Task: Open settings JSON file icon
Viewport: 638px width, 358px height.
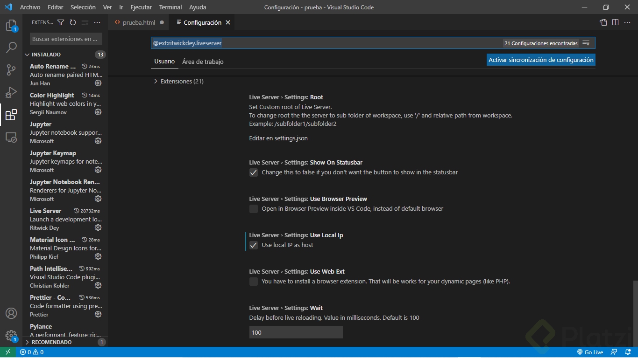Action: coord(603,22)
